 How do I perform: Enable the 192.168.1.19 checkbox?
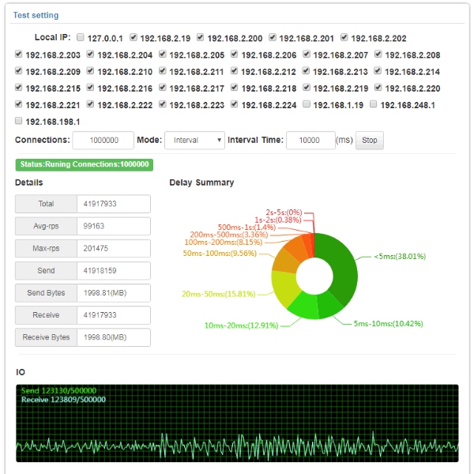click(x=307, y=104)
